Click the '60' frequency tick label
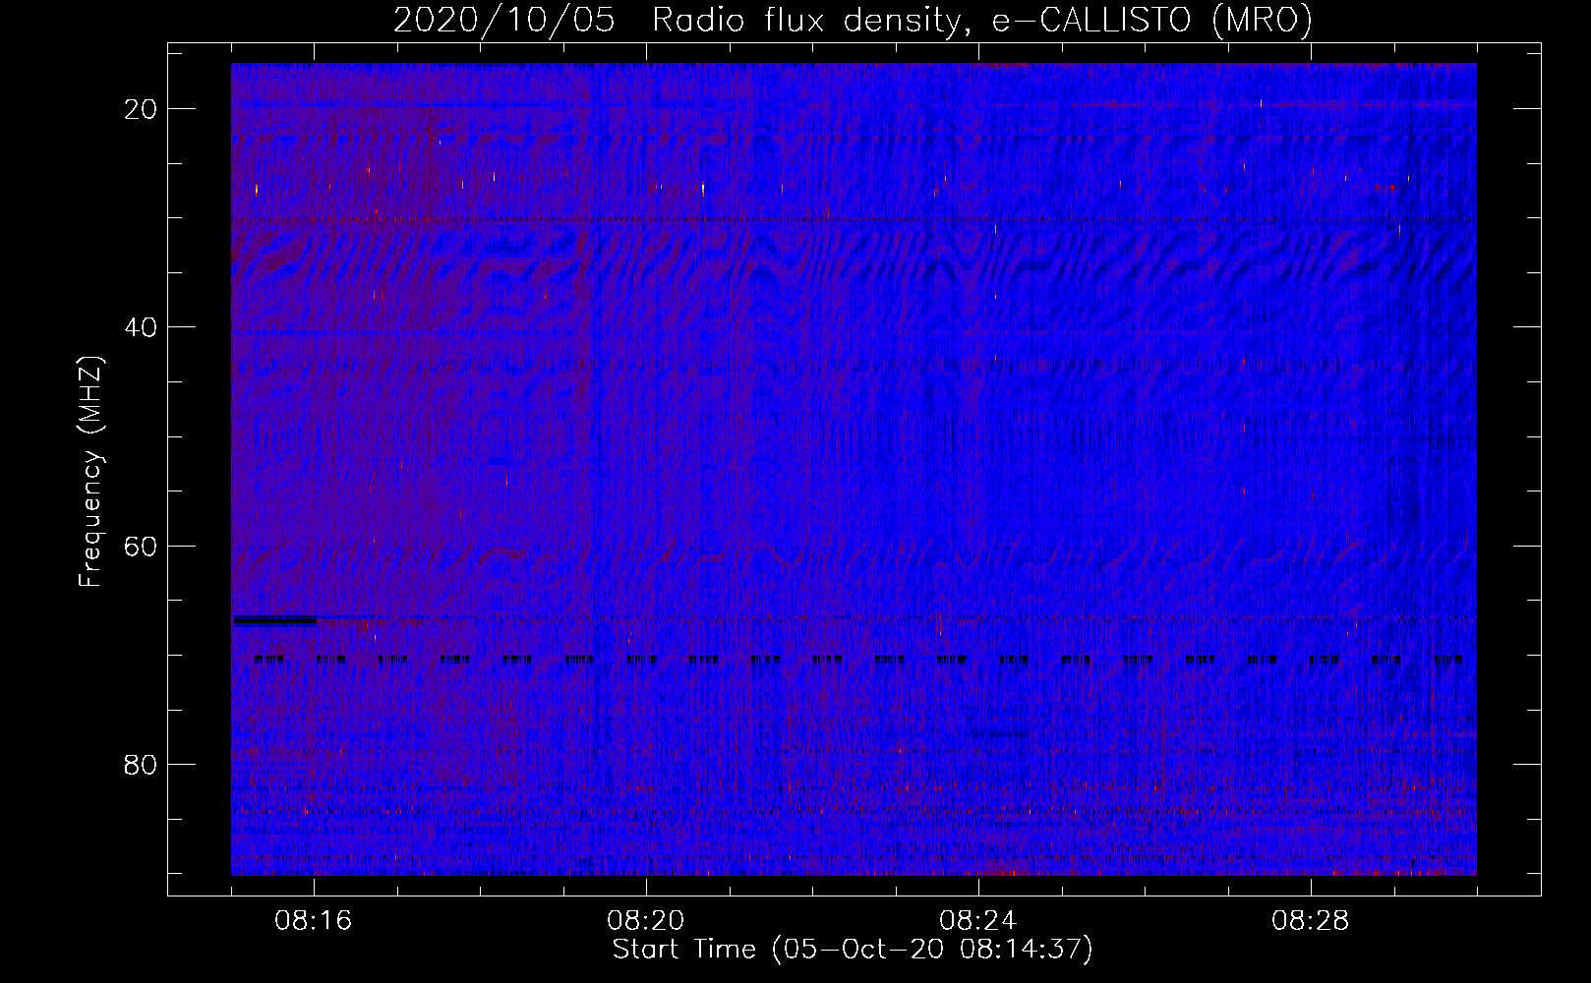 (142, 546)
